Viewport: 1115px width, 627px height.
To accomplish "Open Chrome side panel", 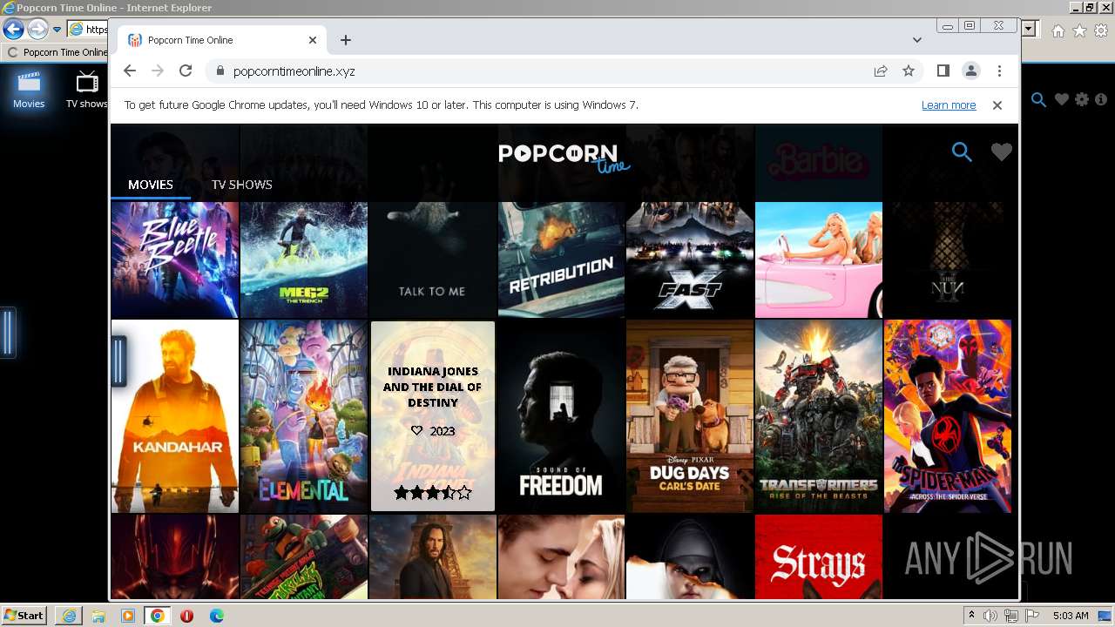I will tap(943, 71).
